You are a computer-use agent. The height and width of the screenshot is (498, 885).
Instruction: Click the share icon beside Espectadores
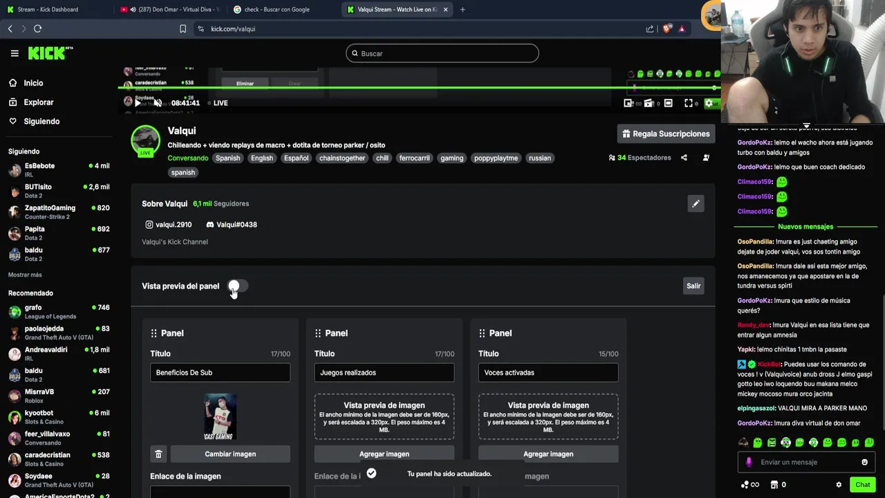[x=684, y=158]
